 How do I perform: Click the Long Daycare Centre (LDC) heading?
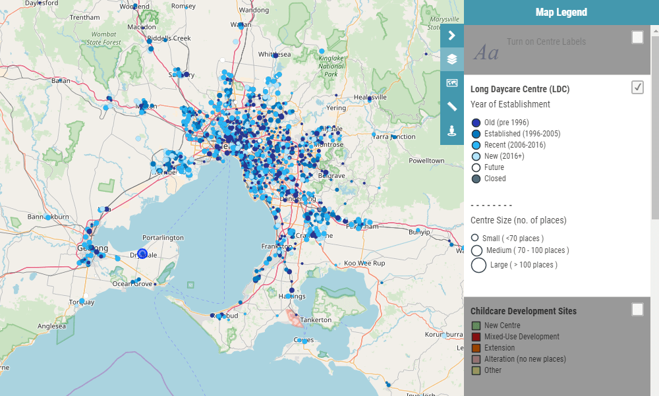pos(520,89)
